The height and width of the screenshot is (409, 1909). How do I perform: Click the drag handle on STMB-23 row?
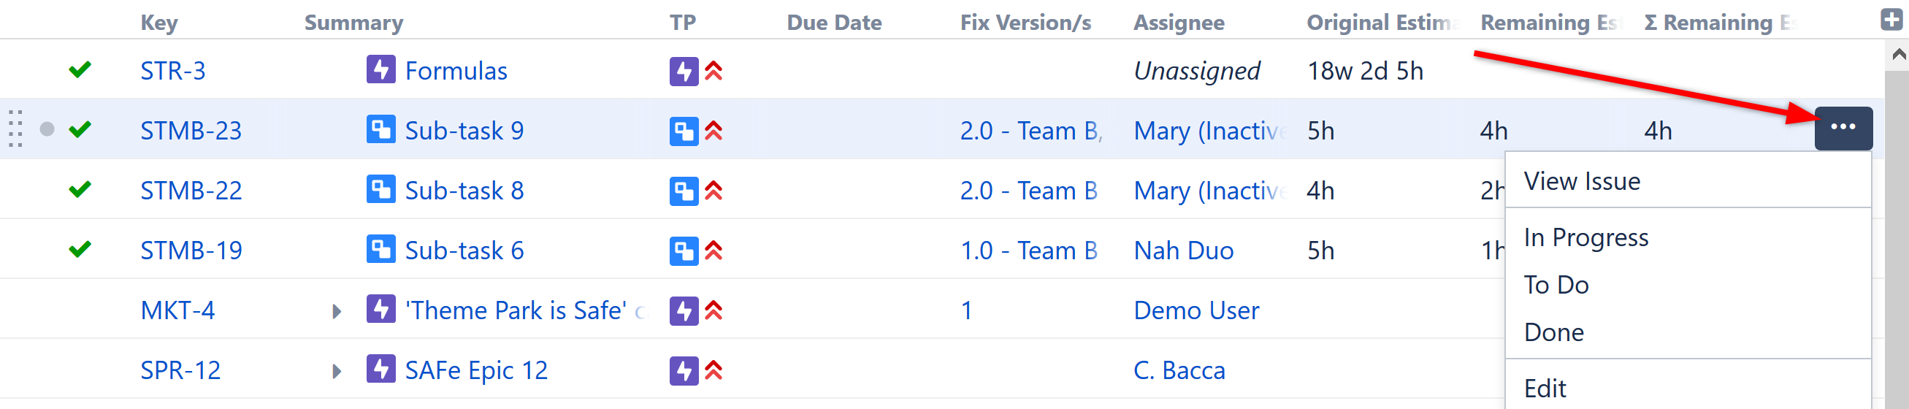click(x=15, y=129)
